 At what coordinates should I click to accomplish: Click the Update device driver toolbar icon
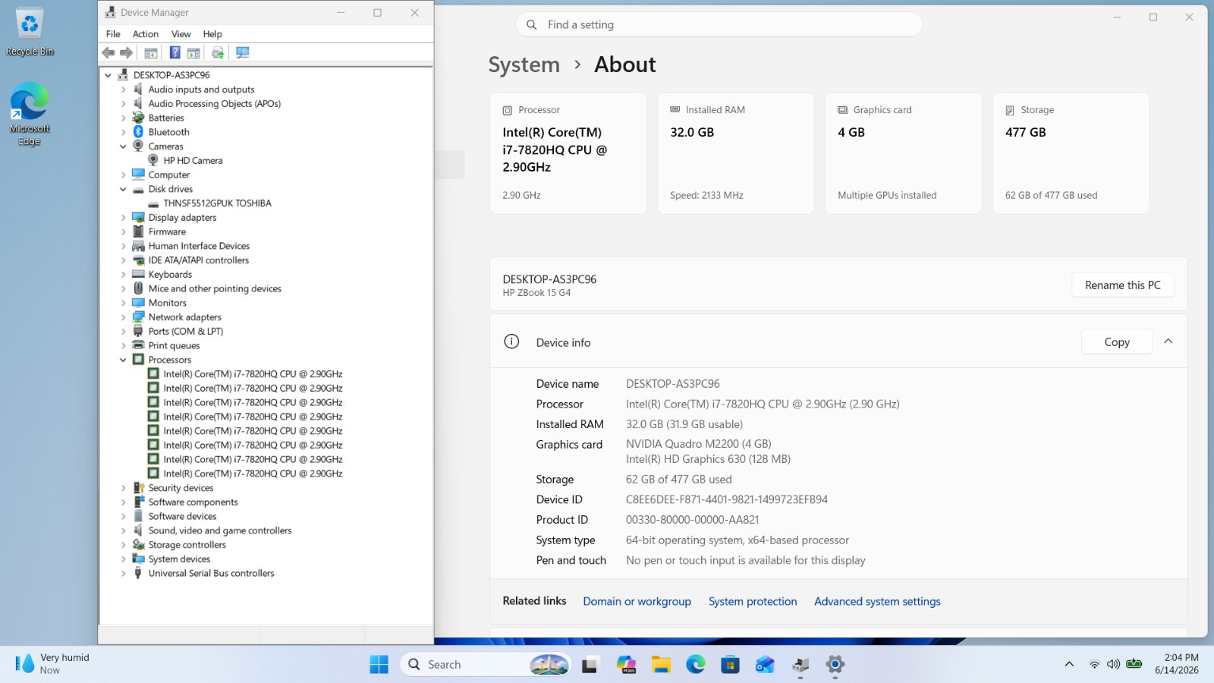[x=218, y=52]
